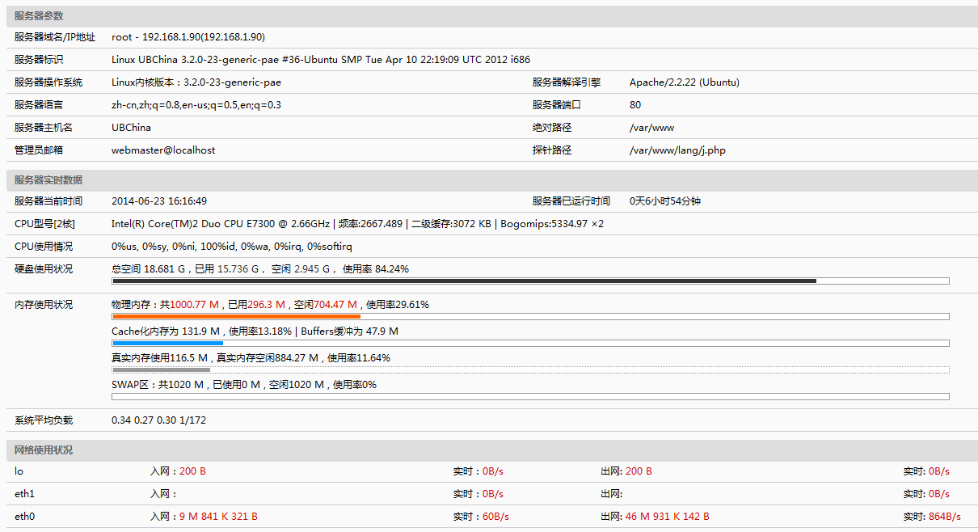Select the absolute path /var/www
Viewport: 978px width, 532px height.
(651, 128)
